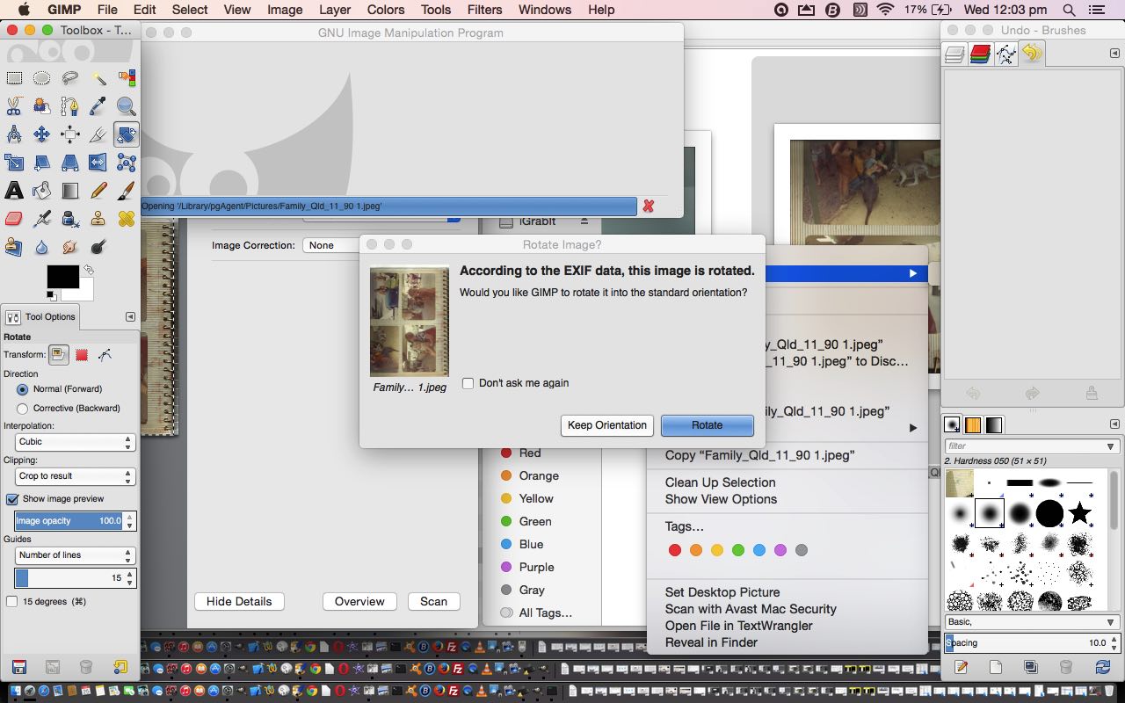
Task: Select the Flip tool
Action: [x=98, y=163]
